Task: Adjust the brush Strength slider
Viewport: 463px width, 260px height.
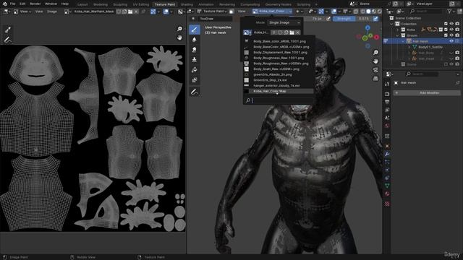Action: [352, 19]
